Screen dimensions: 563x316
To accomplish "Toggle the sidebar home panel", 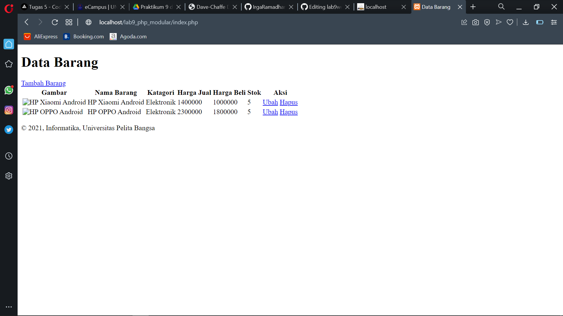I will pos(9,44).
